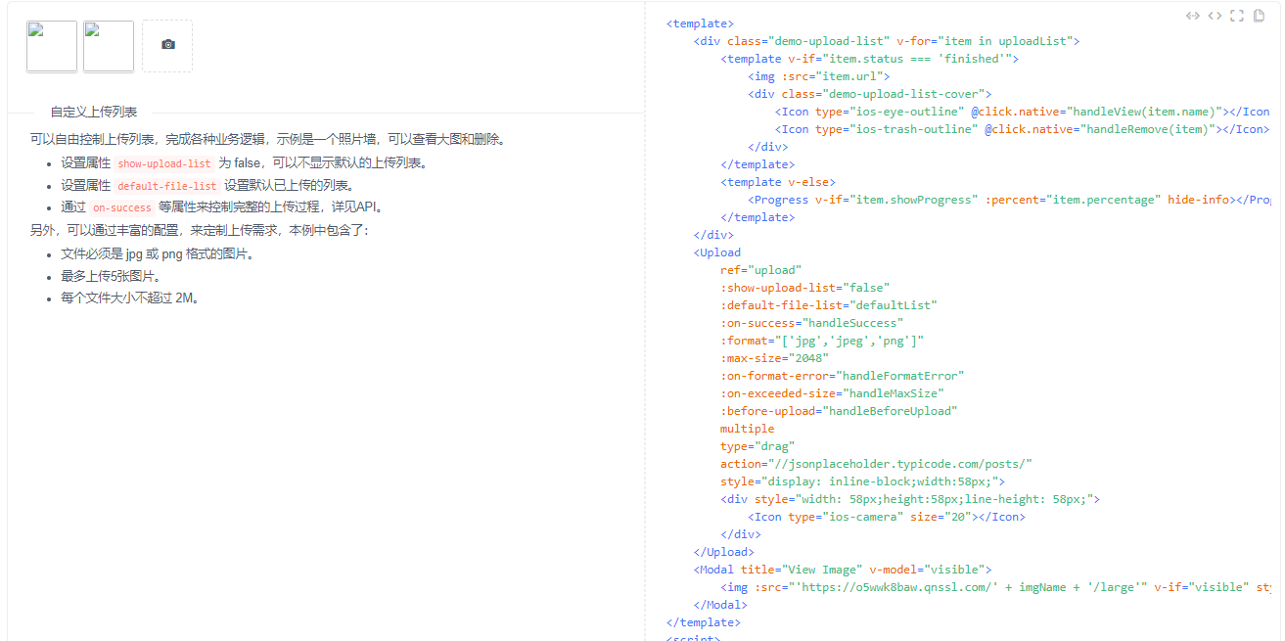Click the :show-upload-list="false" code line
The height and width of the screenshot is (641, 1285).
pyautogui.click(x=805, y=288)
